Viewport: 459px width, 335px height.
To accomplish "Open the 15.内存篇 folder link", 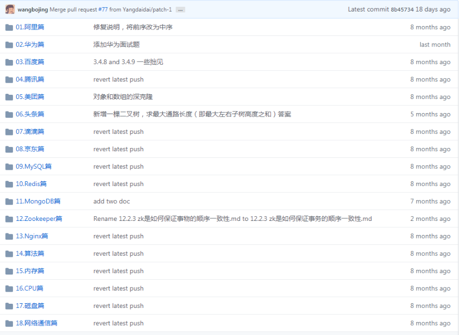I will pyautogui.click(x=30, y=271).
